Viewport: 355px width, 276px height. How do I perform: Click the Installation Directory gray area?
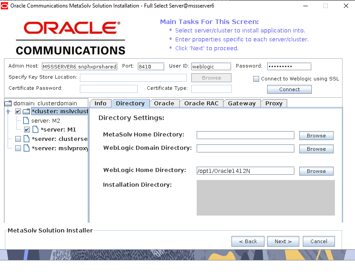click(x=265, y=198)
